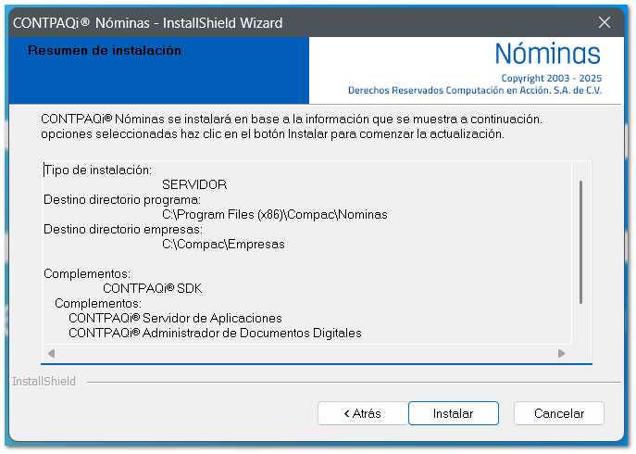Click the Derechos Reservados copyright text
The height and width of the screenshot is (454, 636).
(474, 91)
